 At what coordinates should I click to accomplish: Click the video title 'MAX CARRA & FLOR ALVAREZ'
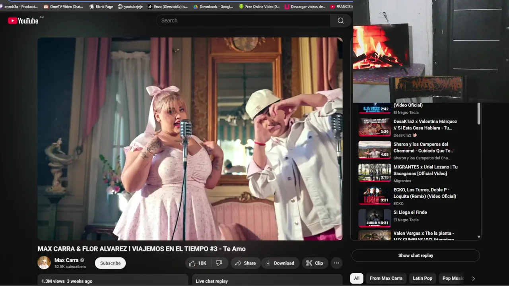[x=142, y=249]
